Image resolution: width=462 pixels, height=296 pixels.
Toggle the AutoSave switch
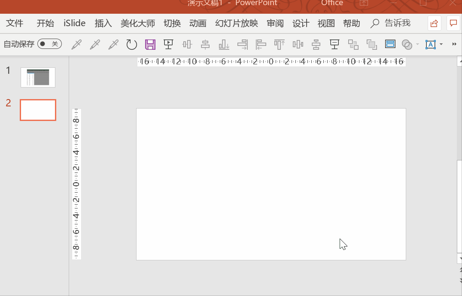click(x=49, y=44)
